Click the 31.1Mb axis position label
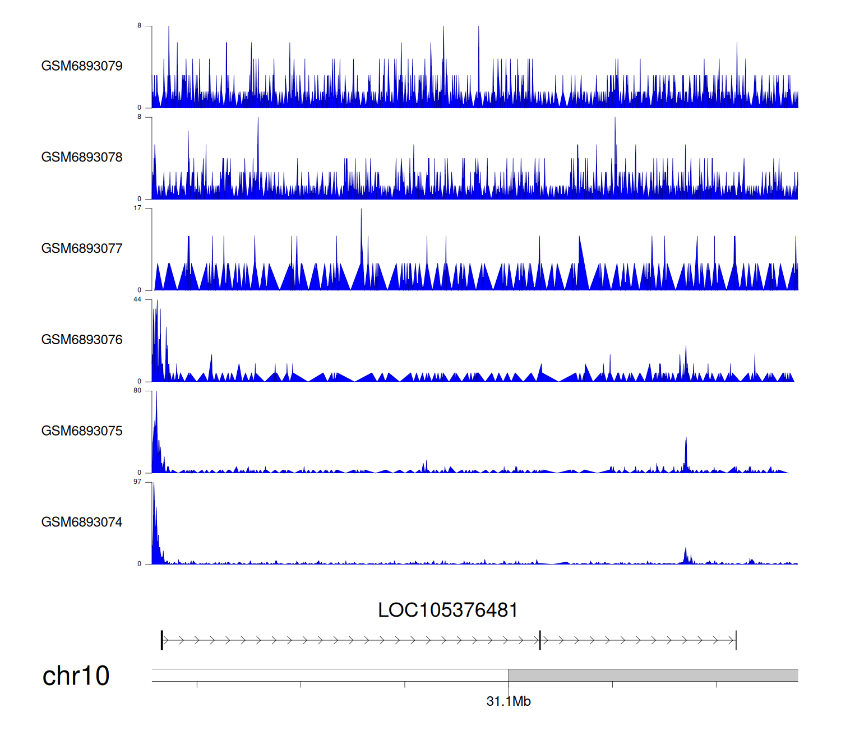This screenshot has height=740, width=841. click(x=508, y=701)
